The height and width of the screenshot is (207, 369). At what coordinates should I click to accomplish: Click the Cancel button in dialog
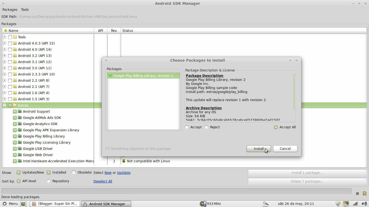point(285,149)
